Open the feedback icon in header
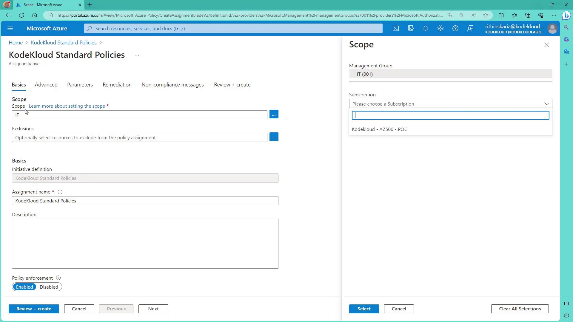Viewport: 573px width, 322px height. [470, 28]
